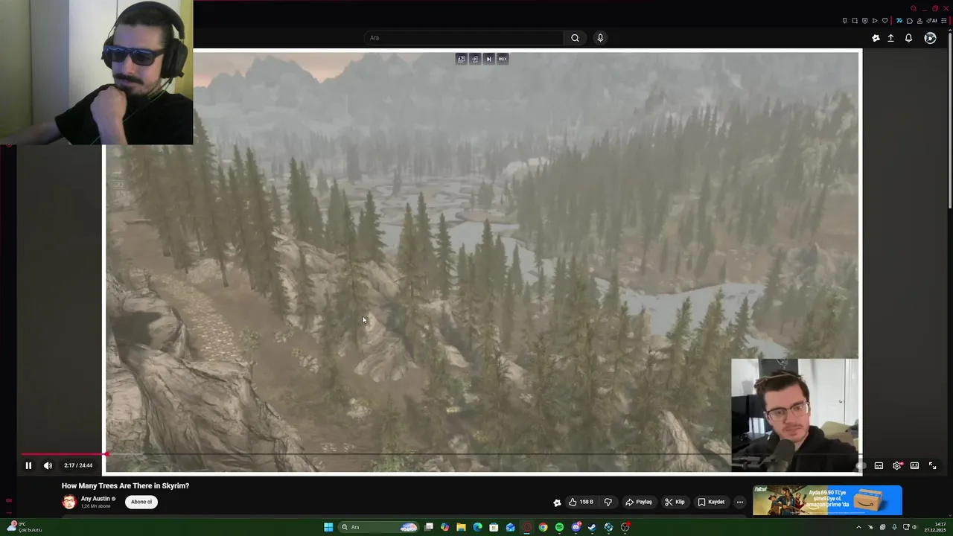Click the second video overlay icon
The image size is (953, 536).
click(x=474, y=59)
